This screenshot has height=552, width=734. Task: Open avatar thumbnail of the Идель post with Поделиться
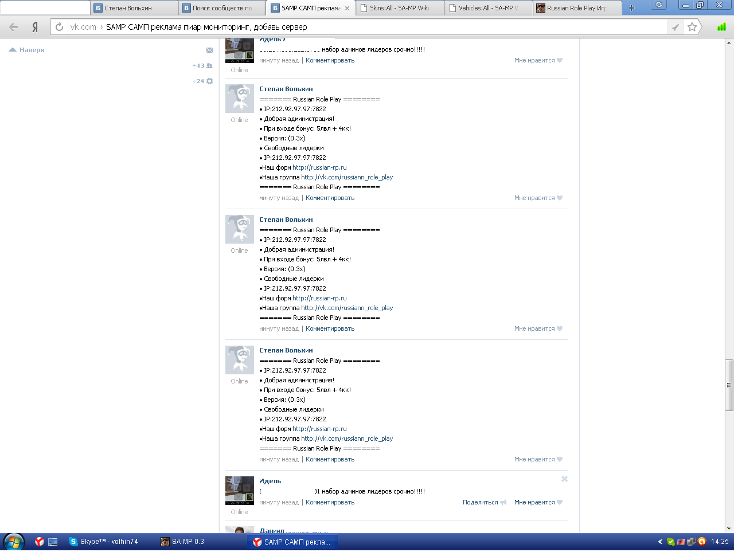pos(240,491)
